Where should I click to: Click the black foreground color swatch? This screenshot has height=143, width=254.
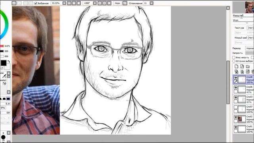coord(3,63)
